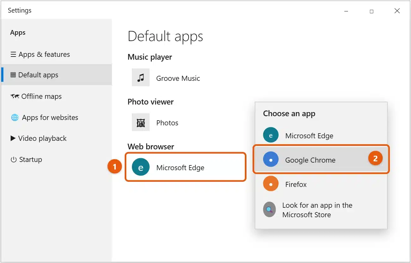Open the Offline maps section
Viewport: 411px width, 263px height.
point(56,96)
